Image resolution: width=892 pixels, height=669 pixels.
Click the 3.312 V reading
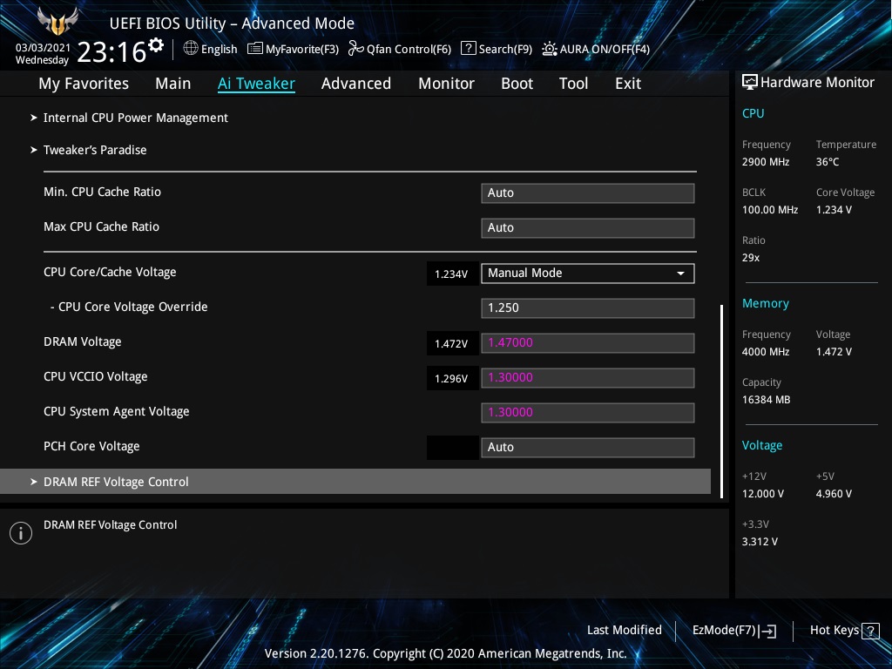point(760,541)
